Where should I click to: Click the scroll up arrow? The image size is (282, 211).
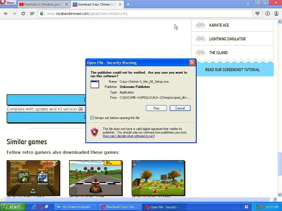click(x=280, y=22)
